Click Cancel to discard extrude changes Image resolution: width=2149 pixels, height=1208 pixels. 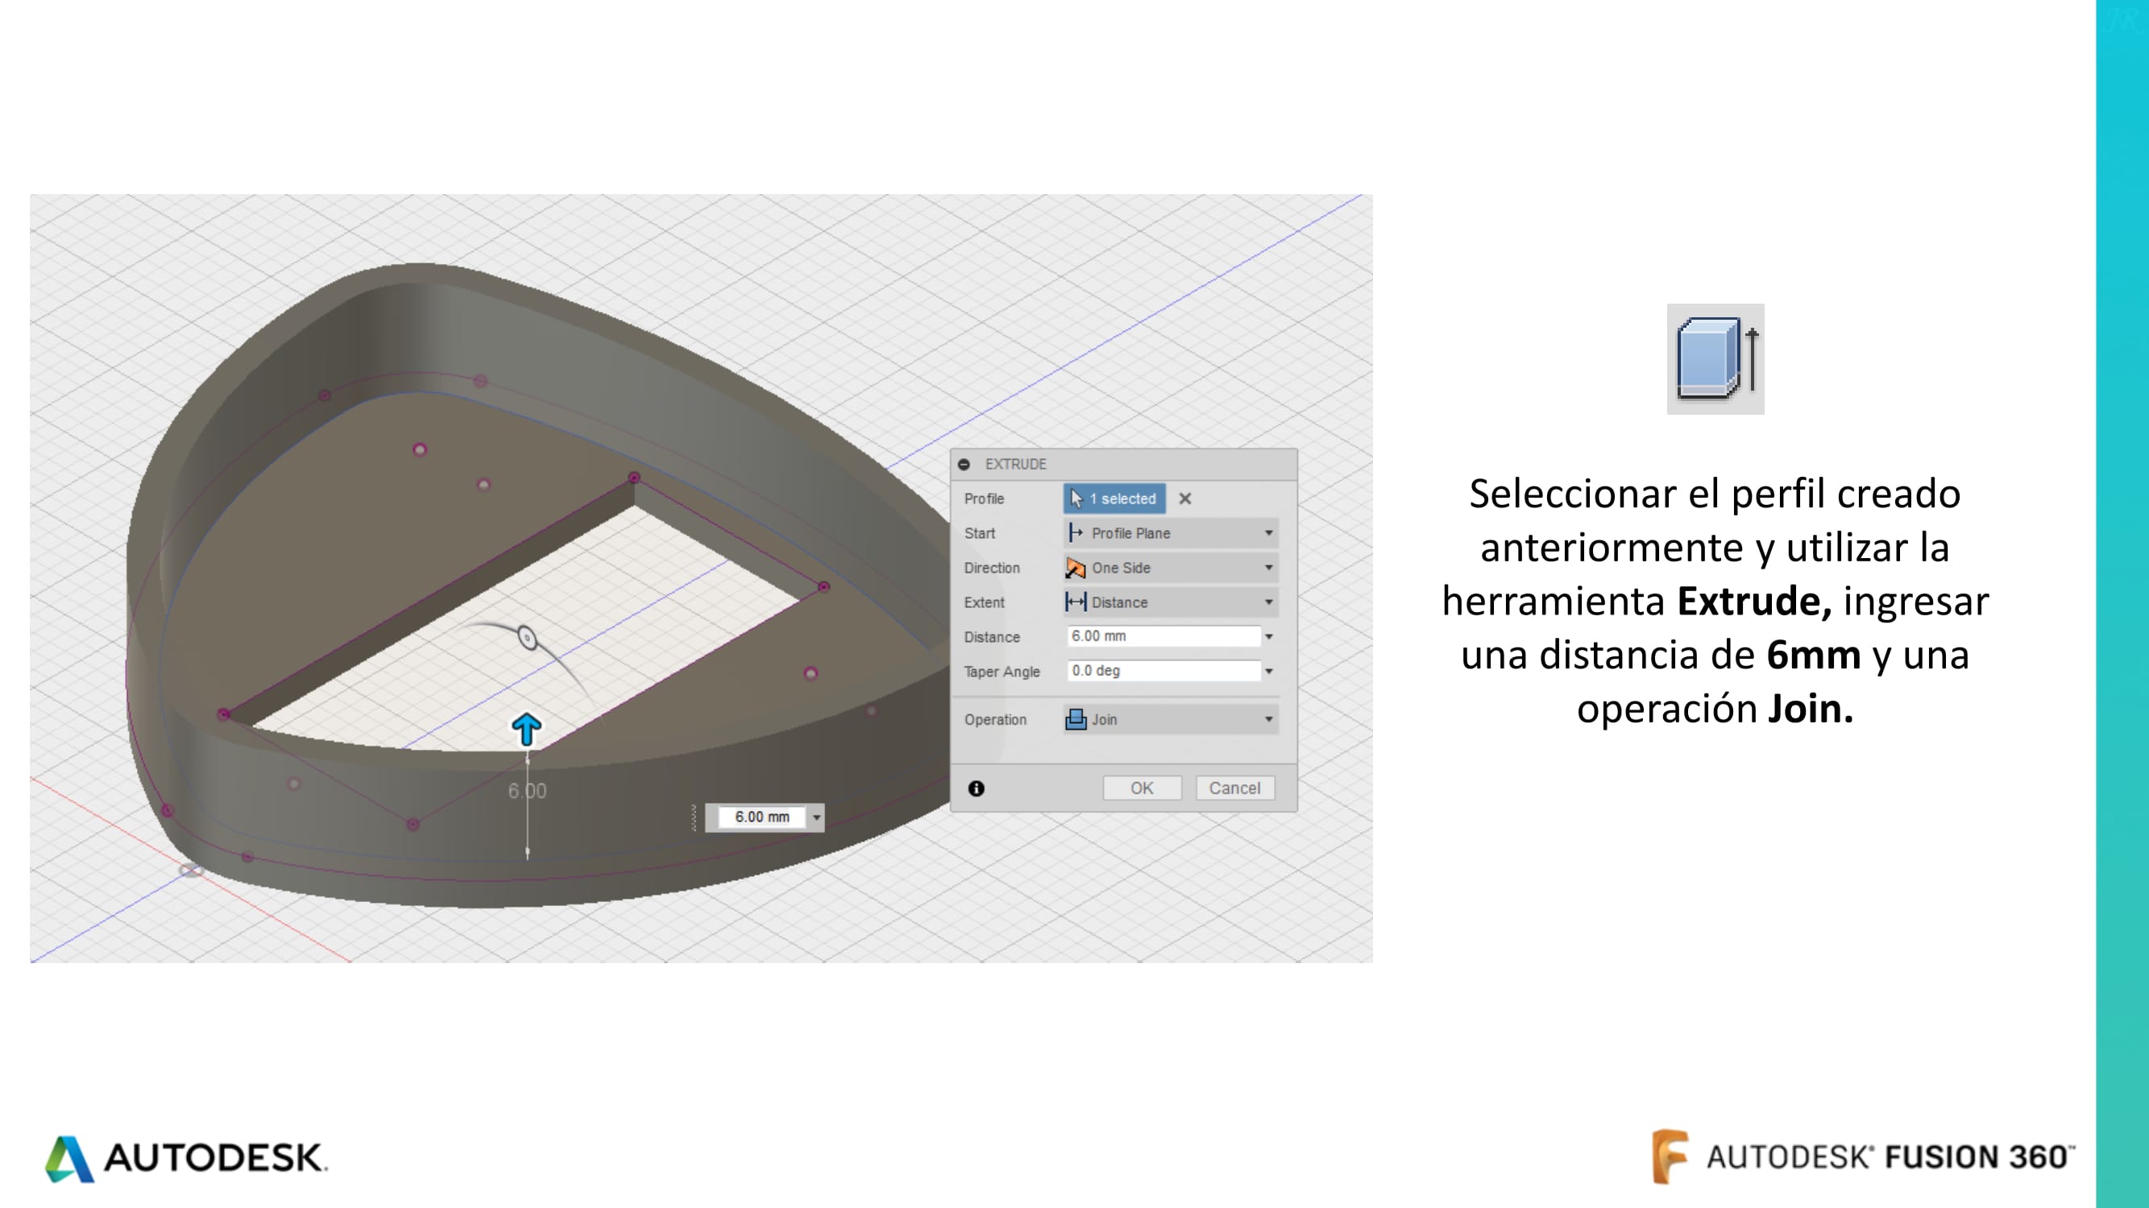[1235, 786]
